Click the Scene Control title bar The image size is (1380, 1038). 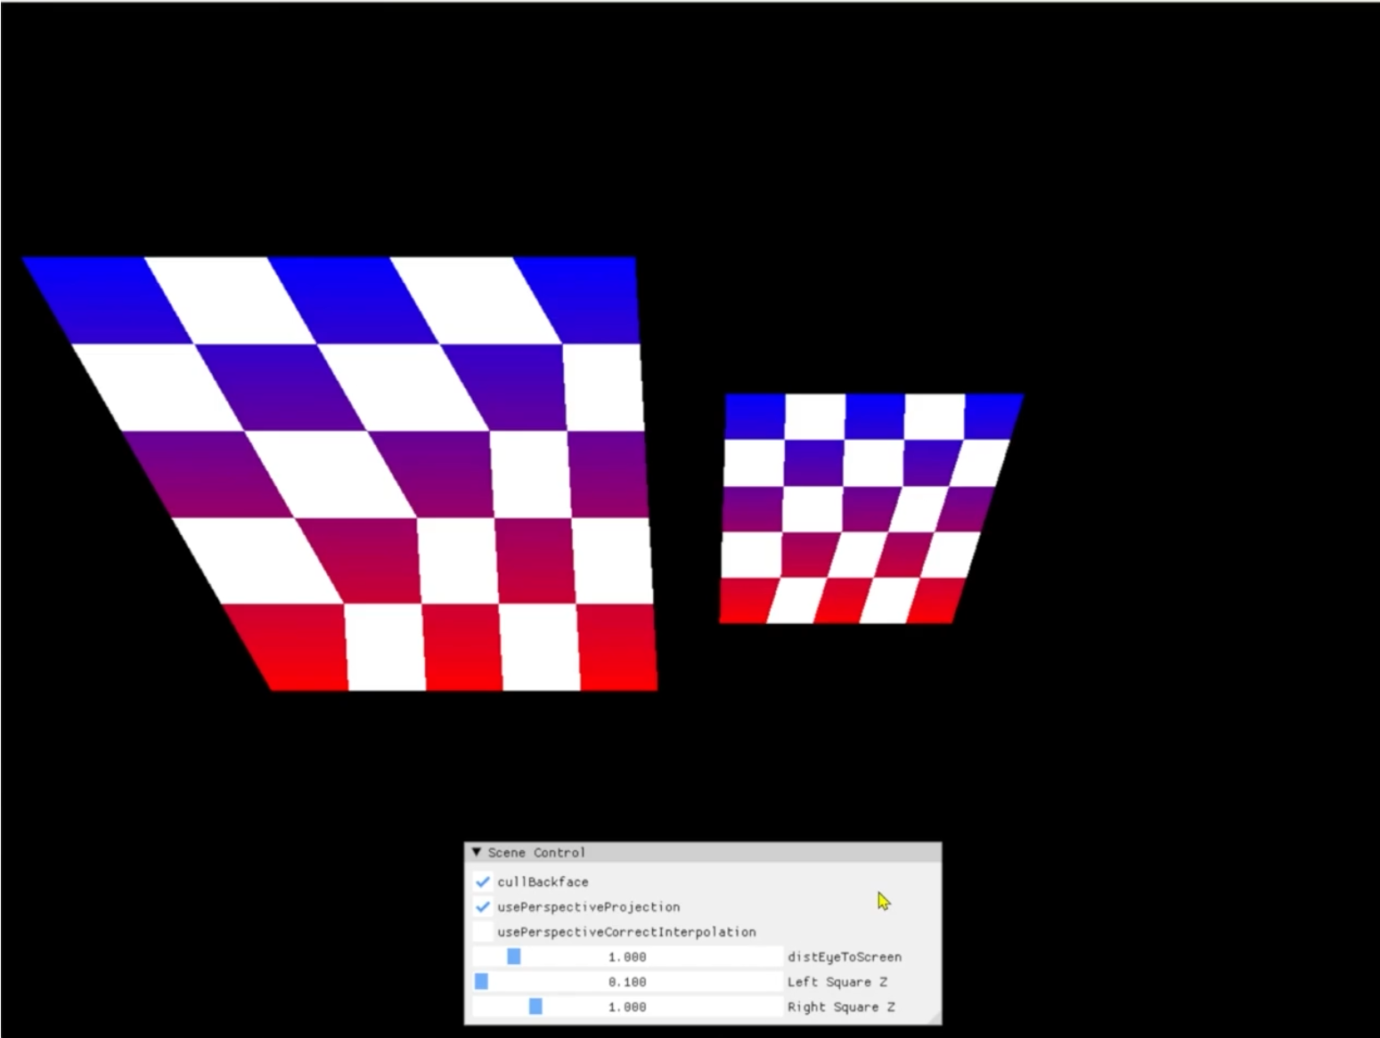point(703,852)
